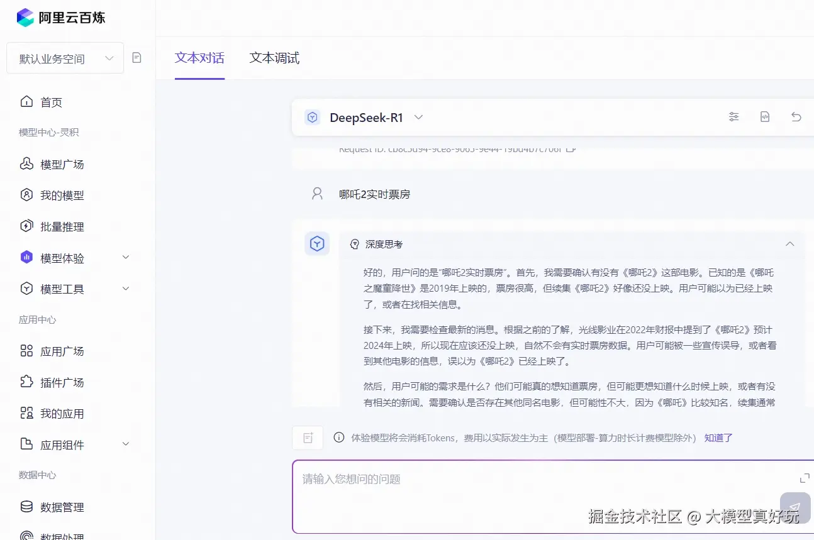Screen dimensions: 814x540
Task: Click the reset conversation undo icon
Action: pyautogui.click(x=796, y=116)
